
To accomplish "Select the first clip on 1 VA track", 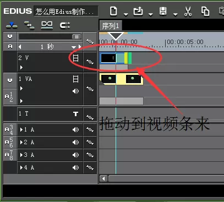I will [x=108, y=79].
